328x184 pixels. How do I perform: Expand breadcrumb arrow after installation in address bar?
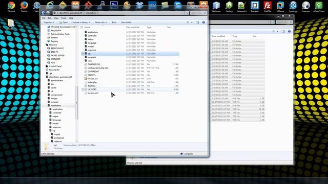coord(98,13)
